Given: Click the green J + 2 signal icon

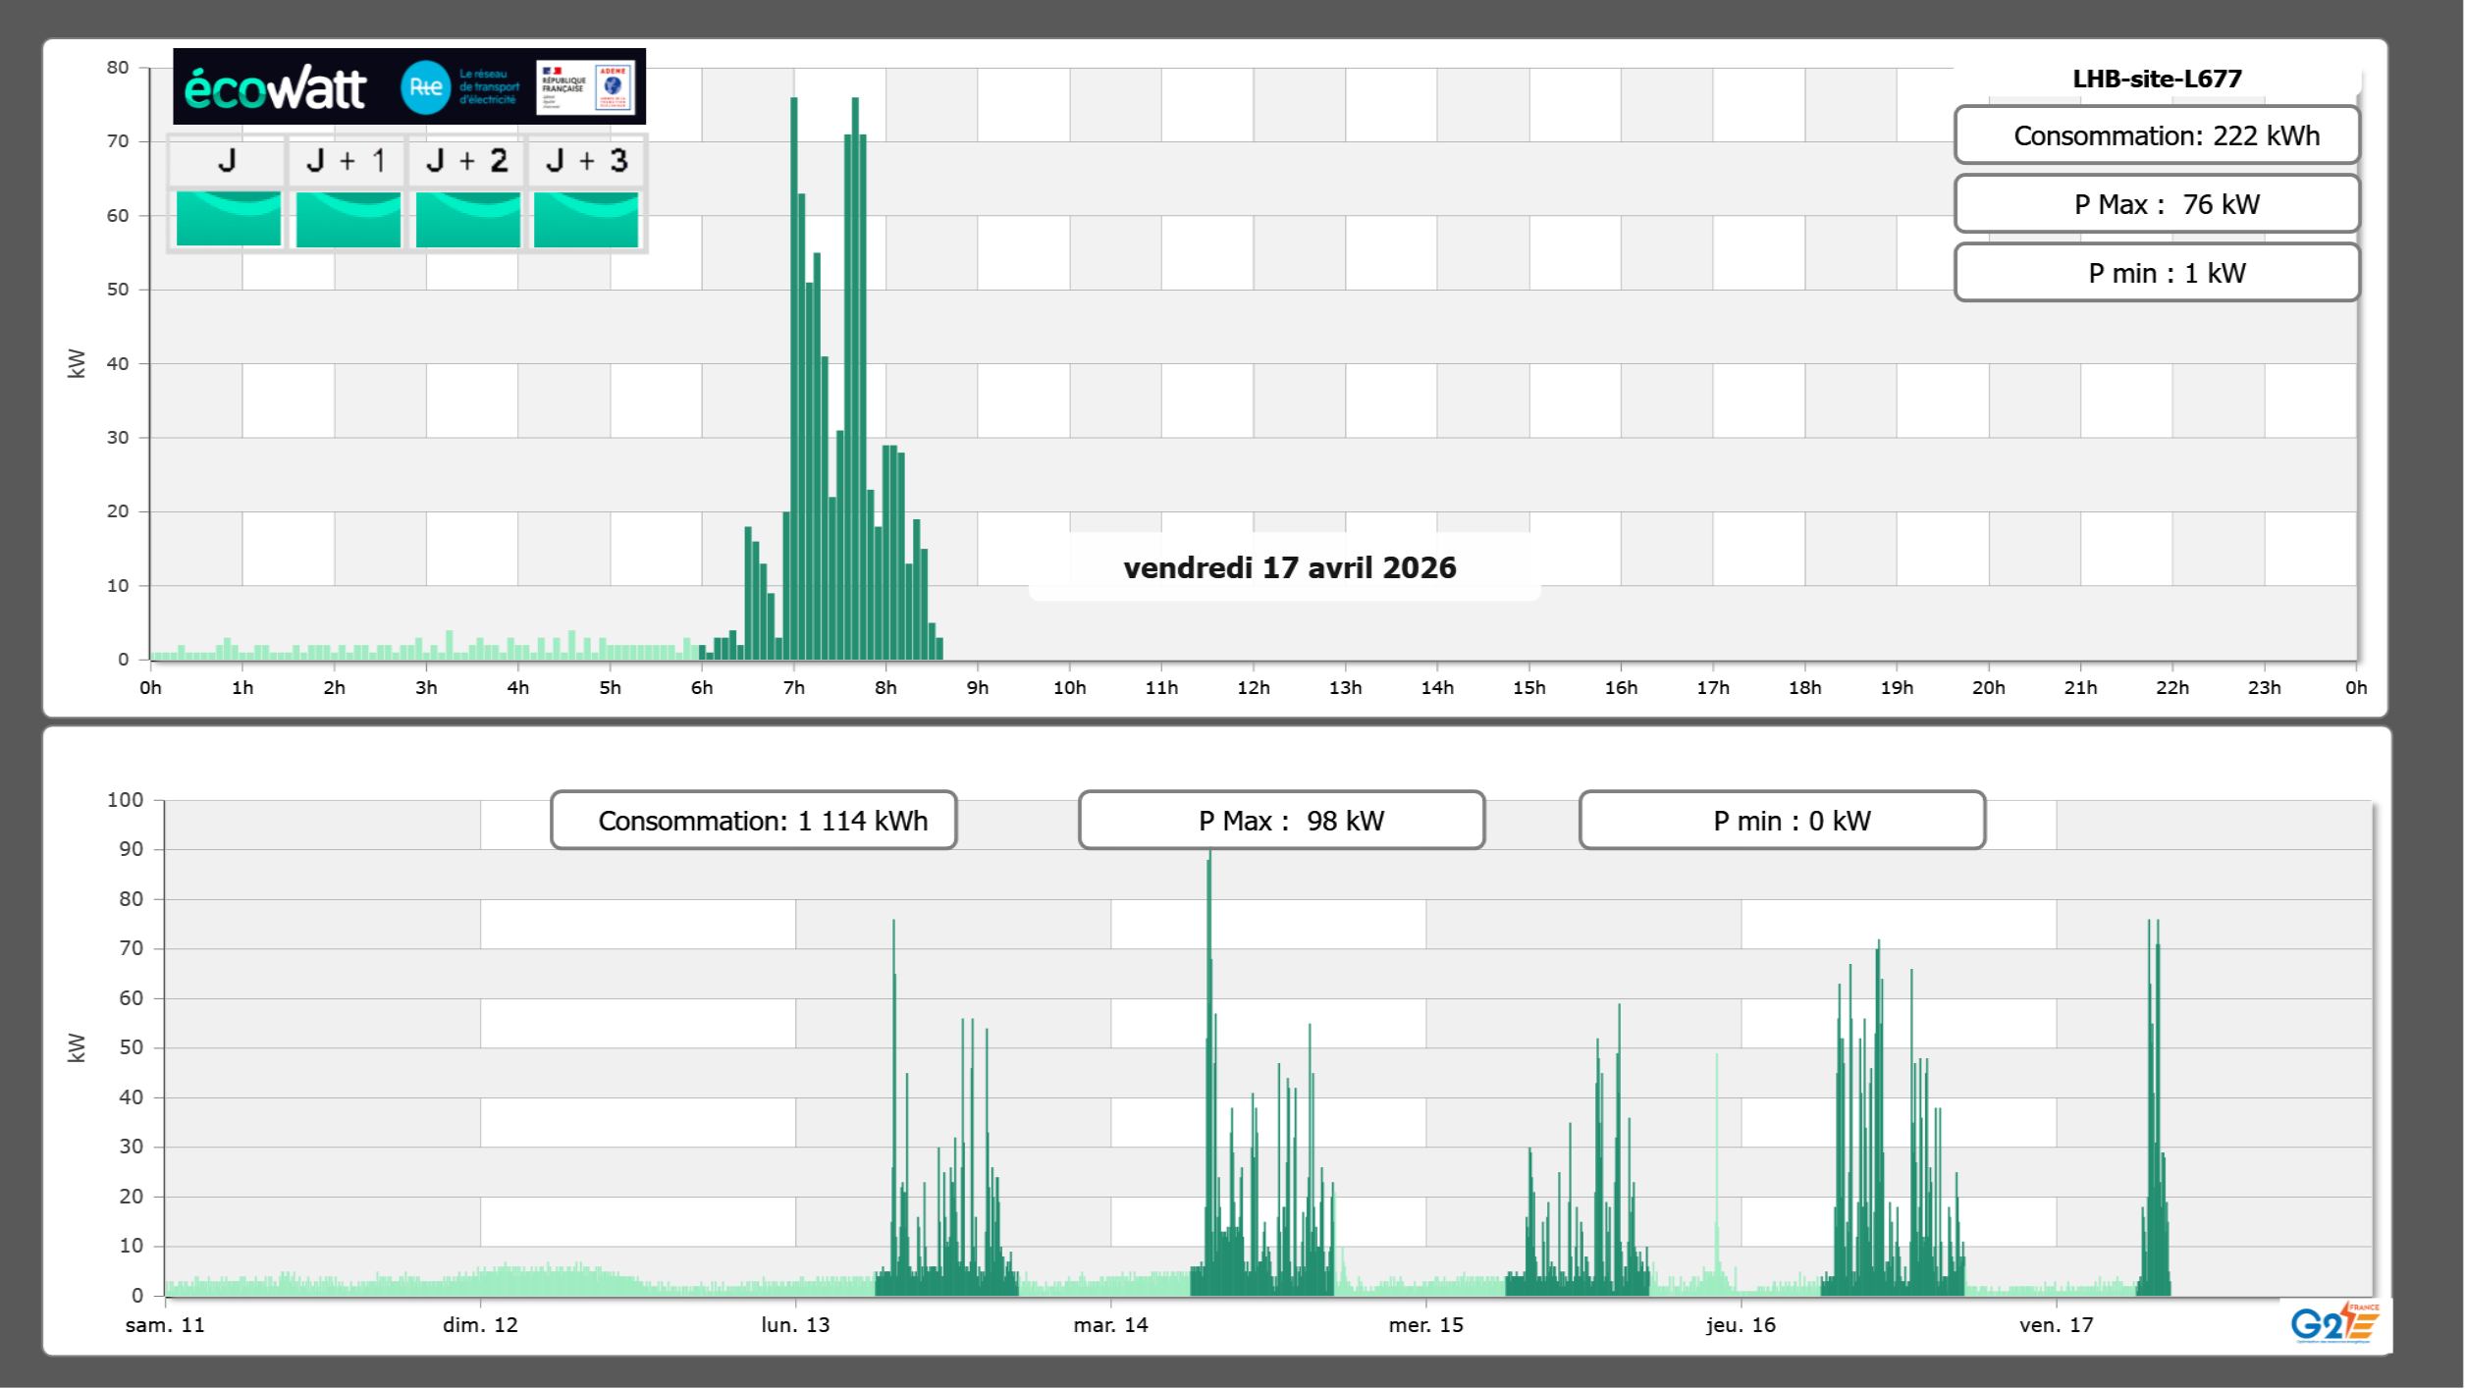Looking at the screenshot, I should tap(467, 219).
